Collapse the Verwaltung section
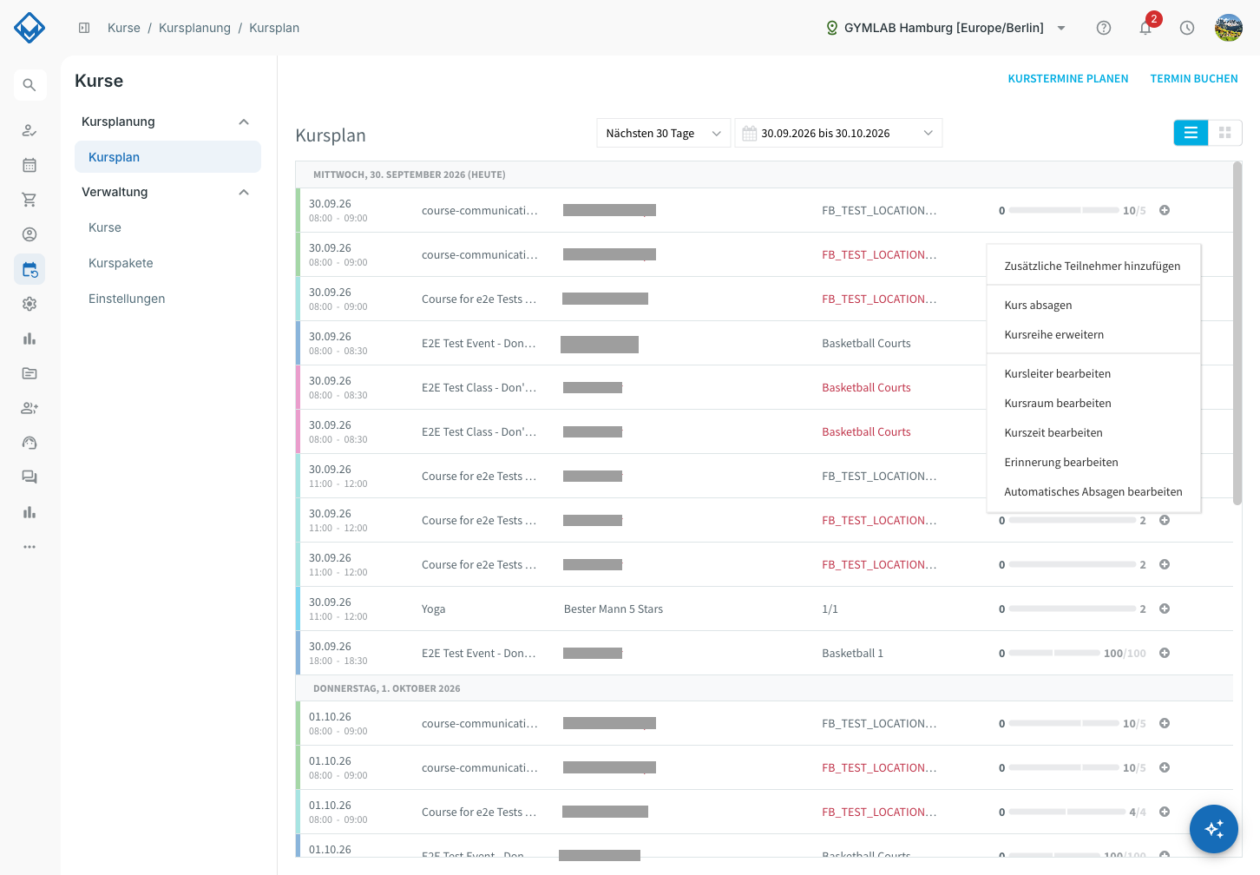This screenshot has width=1260, height=875. (244, 192)
